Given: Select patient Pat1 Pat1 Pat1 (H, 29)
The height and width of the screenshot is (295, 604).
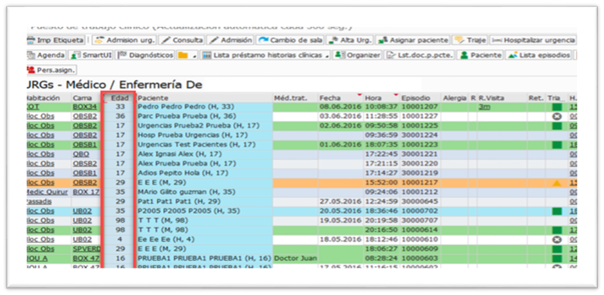Looking at the screenshot, I should (179, 201).
